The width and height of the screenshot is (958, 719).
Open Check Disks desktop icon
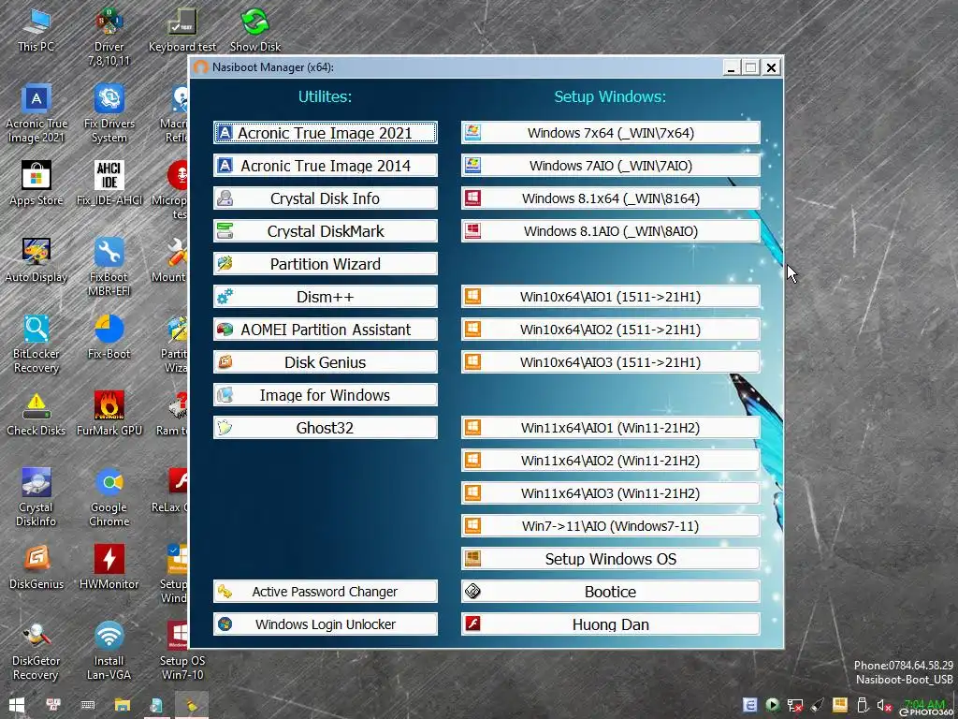click(x=36, y=413)
